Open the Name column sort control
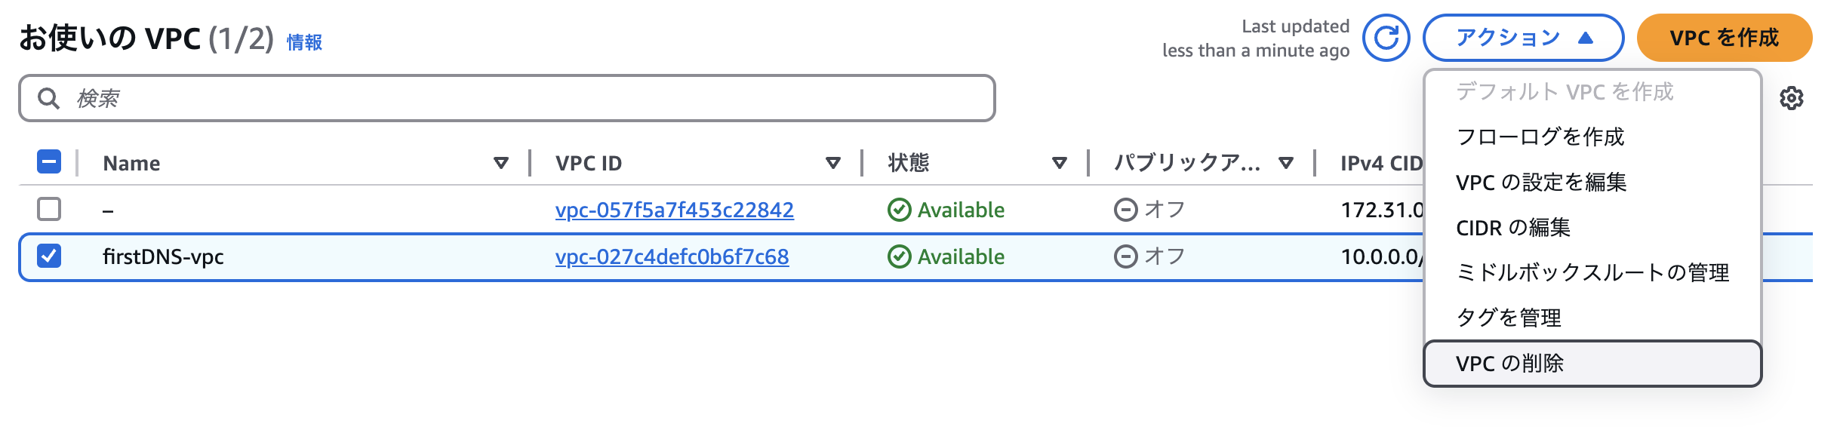This screenshot has height=436, width=1840. 500,162
